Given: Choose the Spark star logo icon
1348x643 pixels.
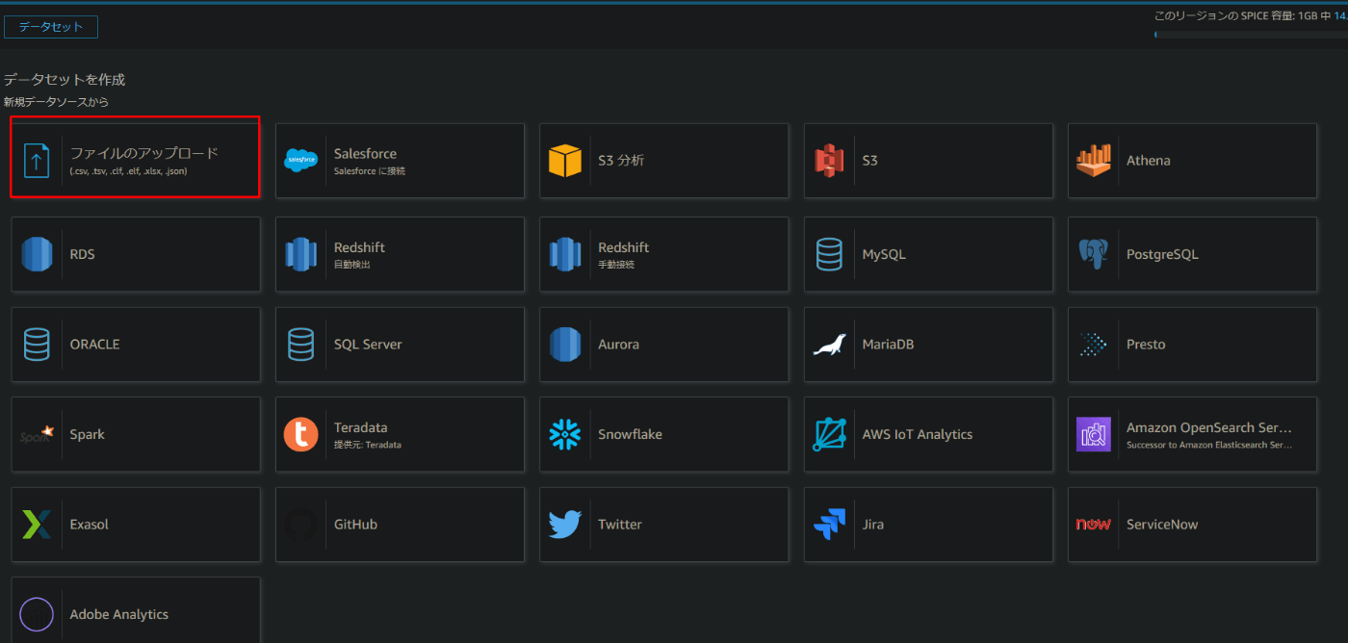Looking at the screenshot, I should pos(37,434).
